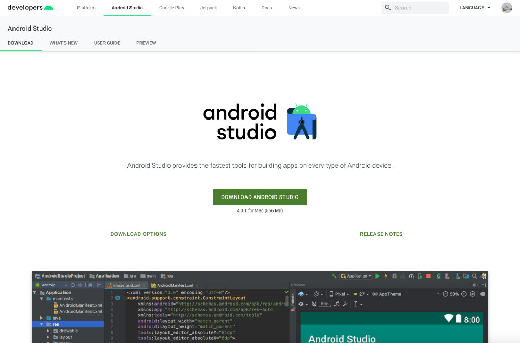Click the Profiler gauge icon
520x343 pixels.
(x=411, y=276)
